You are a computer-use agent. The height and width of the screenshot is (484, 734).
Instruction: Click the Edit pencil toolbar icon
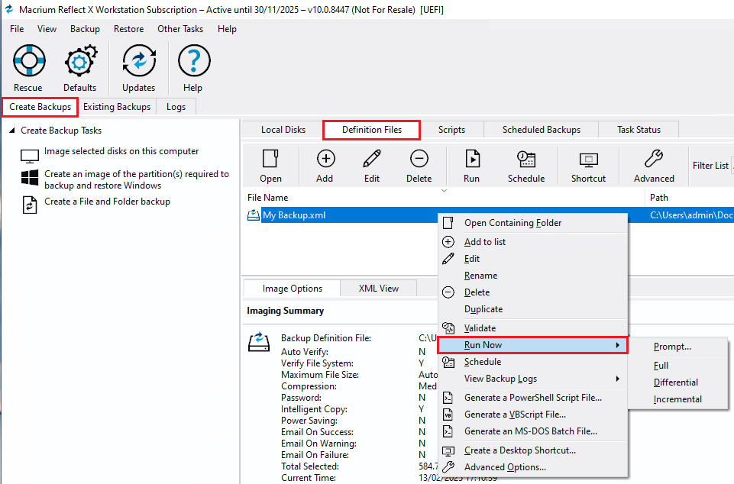(372, 159)
